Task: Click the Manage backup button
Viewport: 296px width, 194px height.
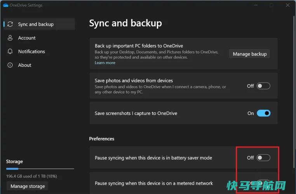Action: pos(249,54)
